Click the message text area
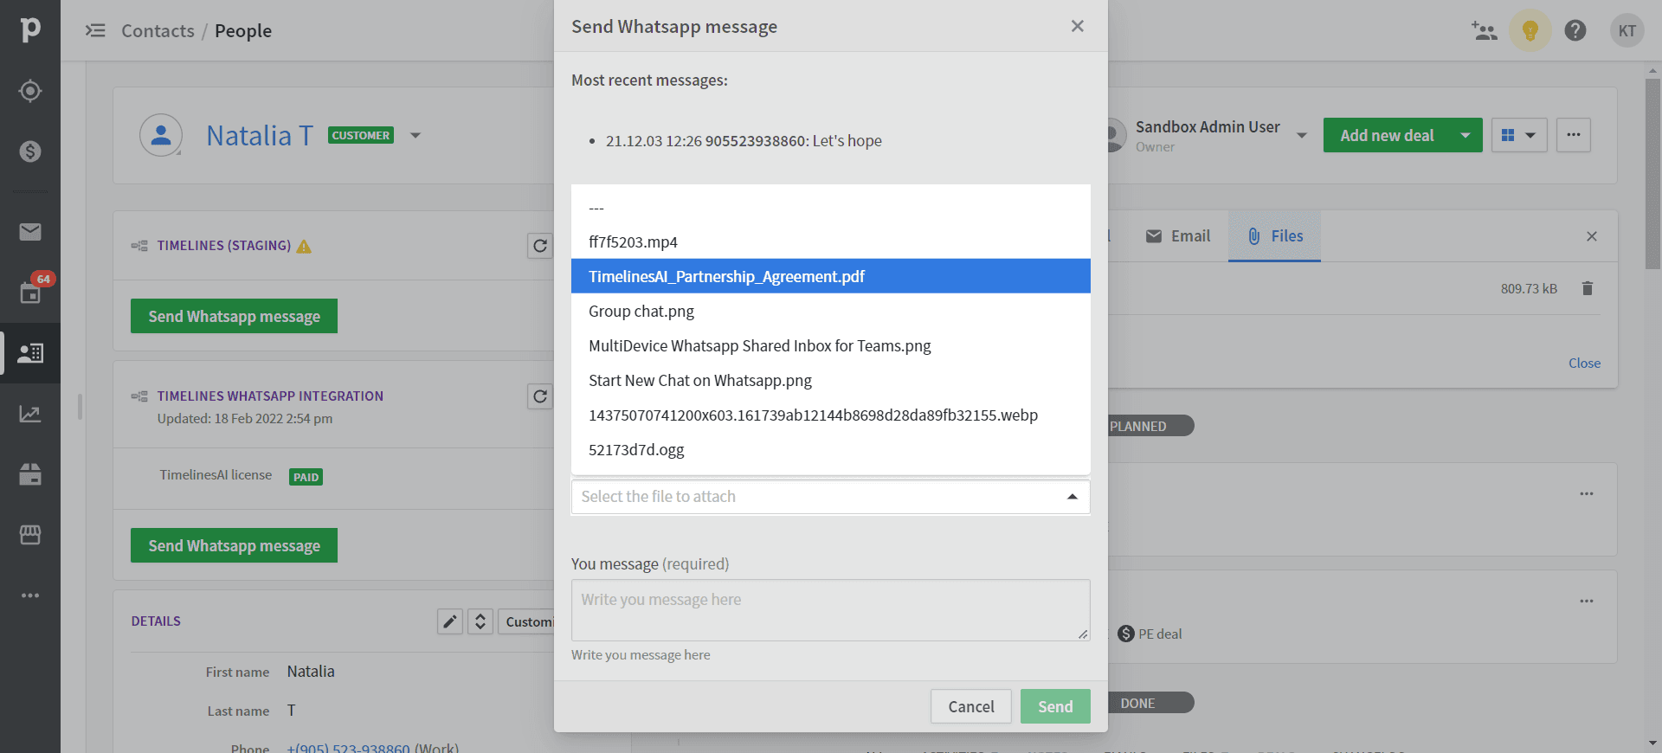This screenshot has height=753, width=1662. (x=831, y=610)
